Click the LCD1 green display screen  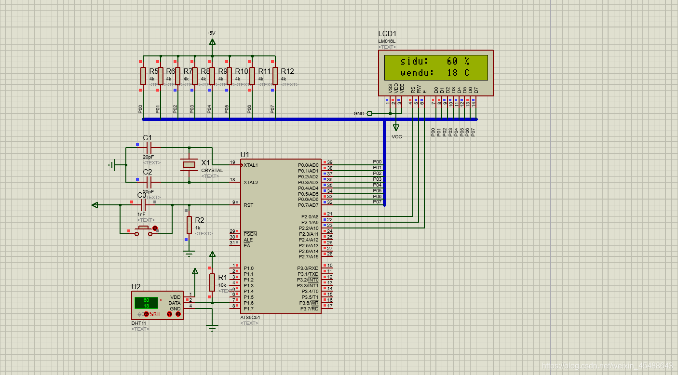pyautogui.click(x=436, y=67)
